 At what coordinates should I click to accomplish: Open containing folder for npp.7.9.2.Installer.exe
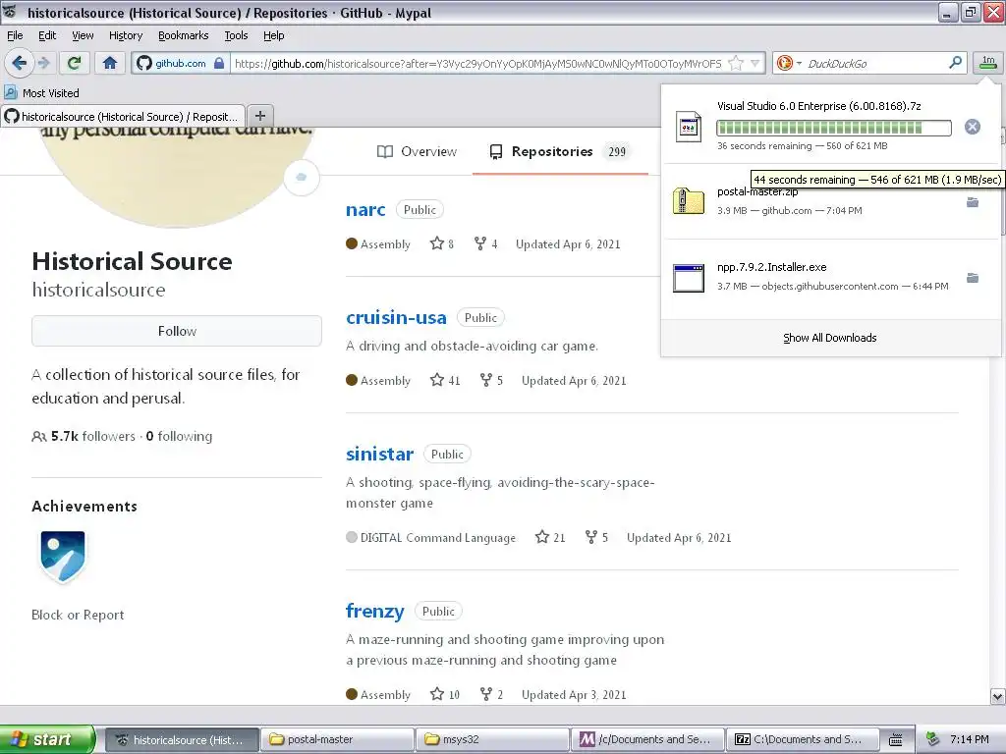(x=973, y=278)
